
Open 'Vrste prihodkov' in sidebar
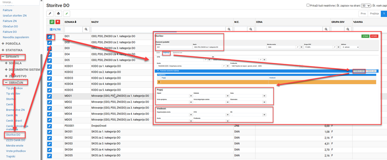[x=16, y=151]
